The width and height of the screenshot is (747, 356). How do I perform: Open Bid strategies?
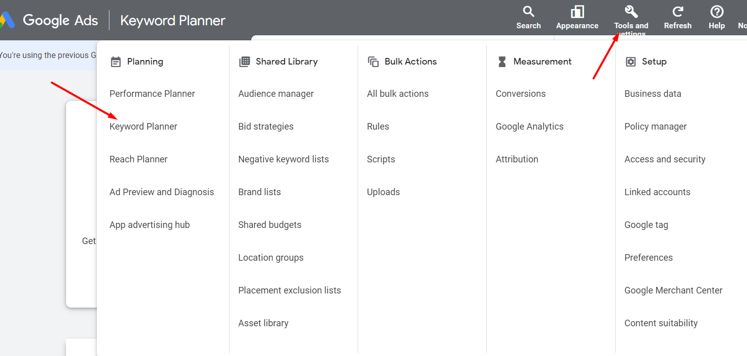[x=266, y=127]
